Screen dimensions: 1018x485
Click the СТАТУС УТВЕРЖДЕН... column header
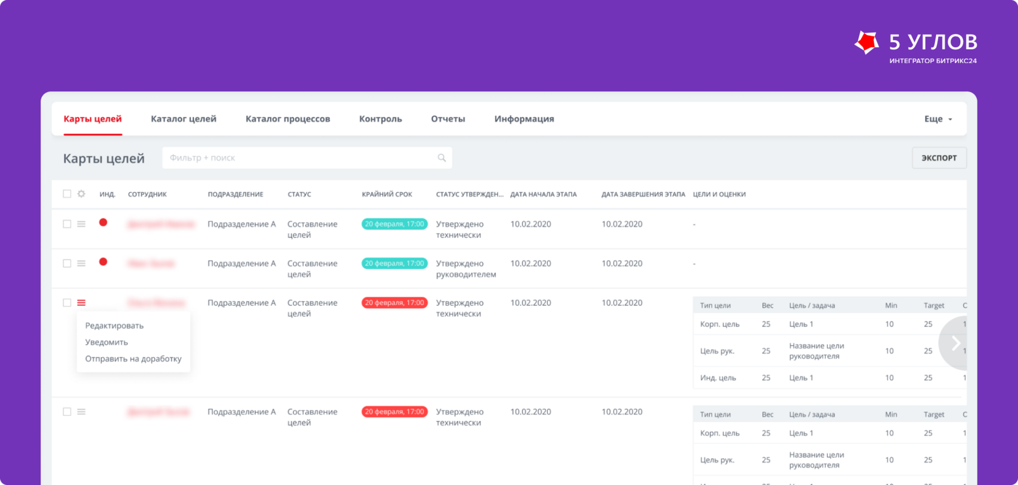pos(470,194)
